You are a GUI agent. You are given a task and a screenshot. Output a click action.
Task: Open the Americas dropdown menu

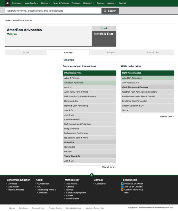pyautogui.click(x=17, y=3)
